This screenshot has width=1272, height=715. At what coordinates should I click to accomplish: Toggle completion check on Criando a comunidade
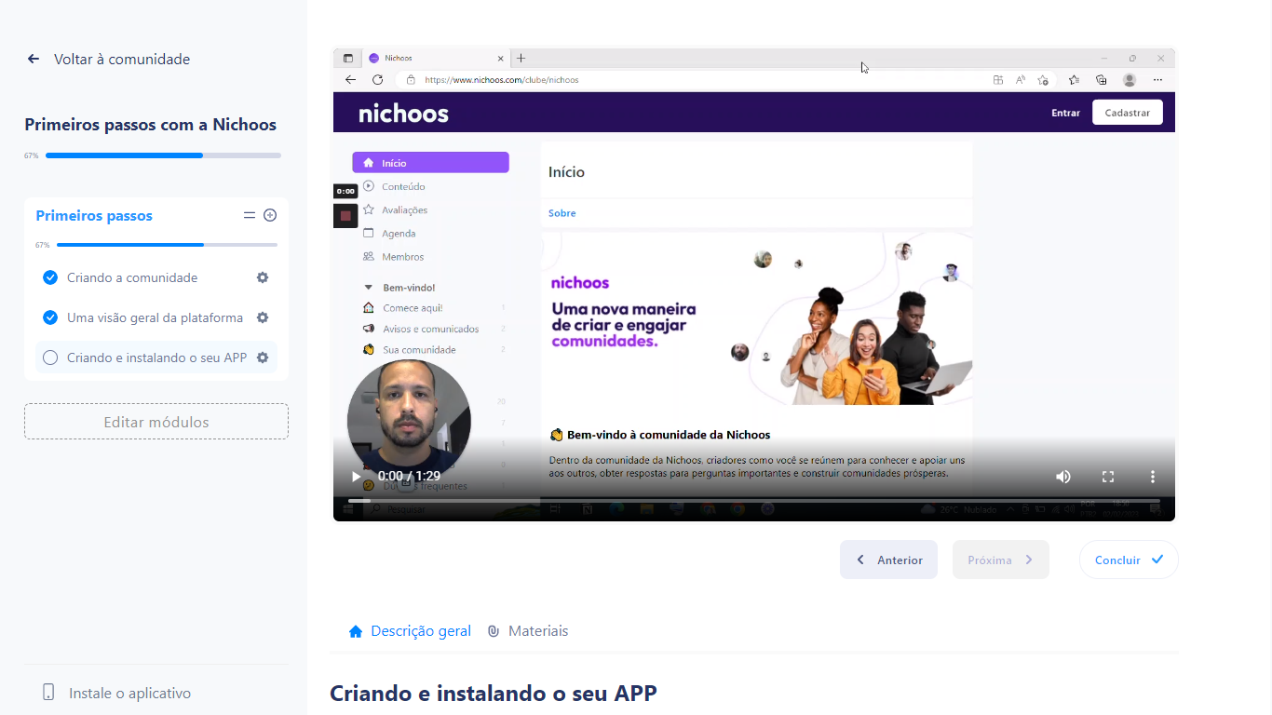coord(50,277)
